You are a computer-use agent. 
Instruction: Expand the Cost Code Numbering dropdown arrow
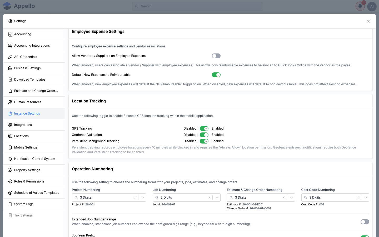click(x=366, y=197)
